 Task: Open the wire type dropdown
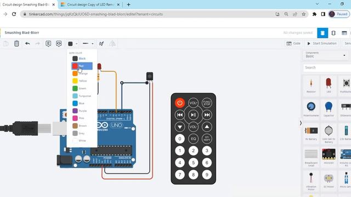click(x=88, y=44)
